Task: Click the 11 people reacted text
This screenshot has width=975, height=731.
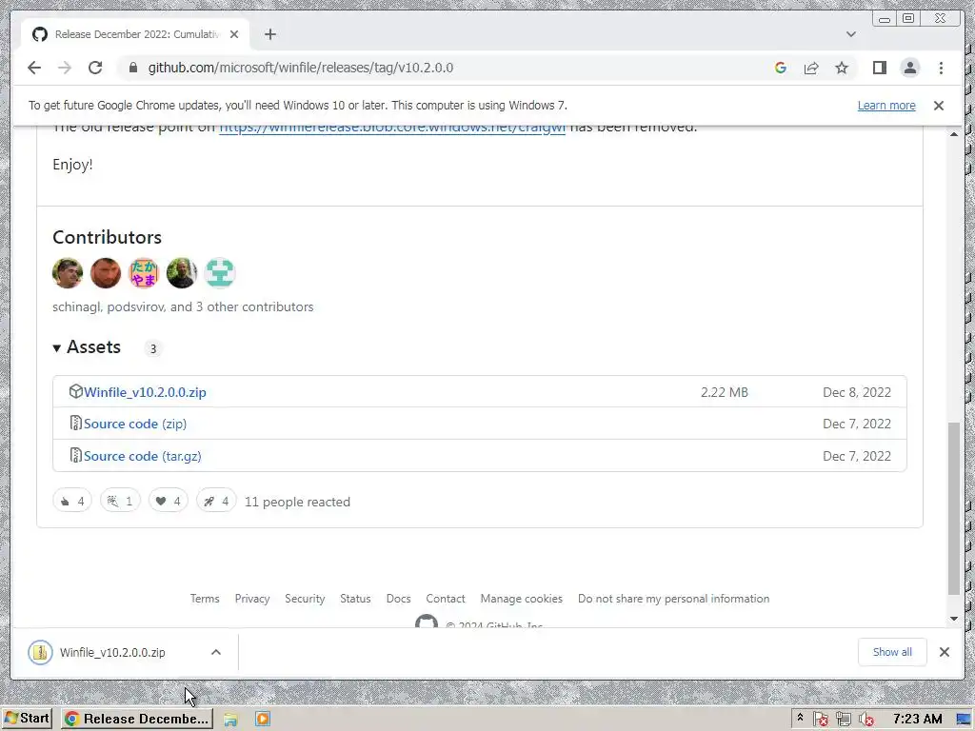Action: pyautogui.click(x=297, y=502)
